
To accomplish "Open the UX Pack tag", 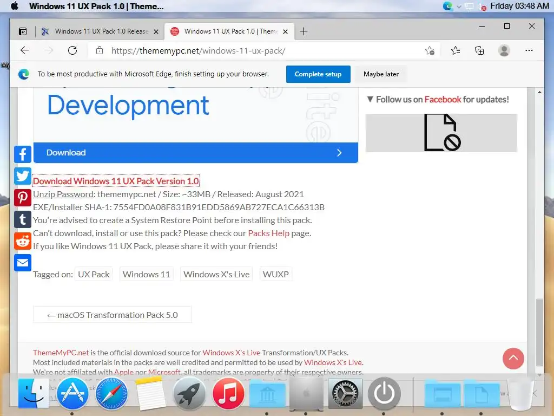I will tap(94, 275).
